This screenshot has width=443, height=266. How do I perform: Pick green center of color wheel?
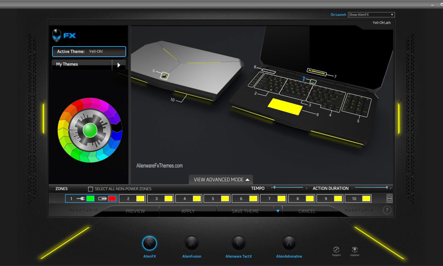(90, 130)
